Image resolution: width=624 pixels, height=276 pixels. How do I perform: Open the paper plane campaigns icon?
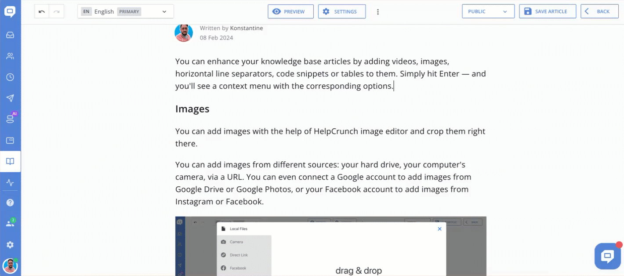10,98
